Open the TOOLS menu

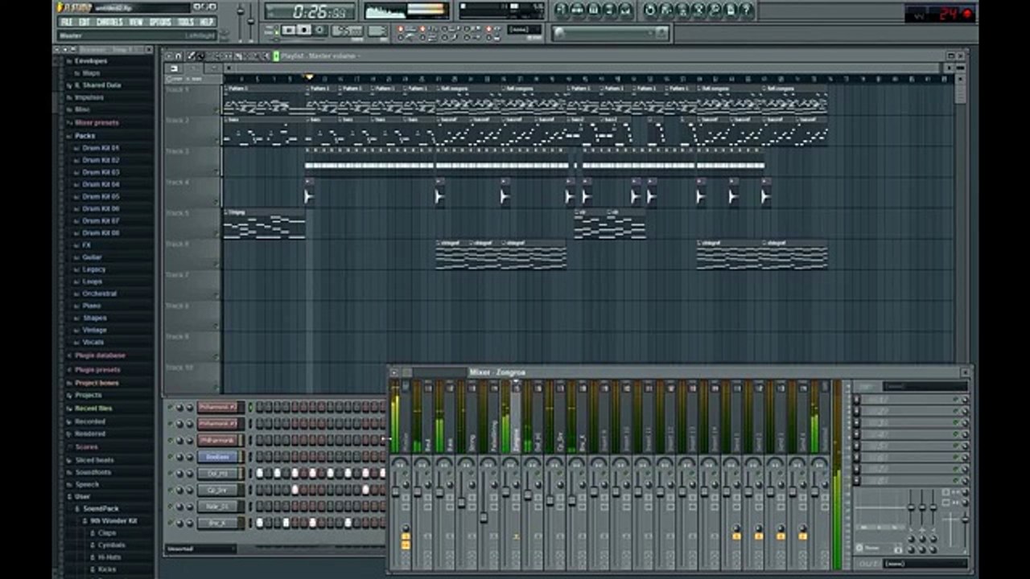(186, 22)
